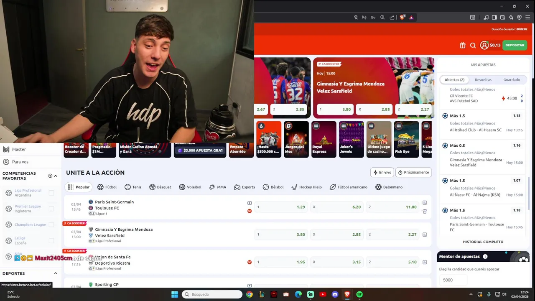The image size is (535, 301).
Task: Switch to Guardado bets tab
Action: tap(512, 79)
